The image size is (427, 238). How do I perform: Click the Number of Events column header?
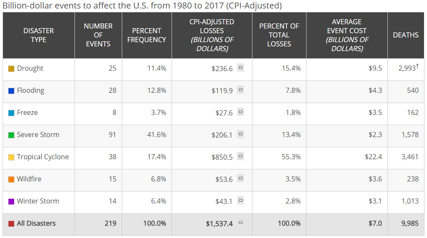pyautogui.click(x=98, y=35)
